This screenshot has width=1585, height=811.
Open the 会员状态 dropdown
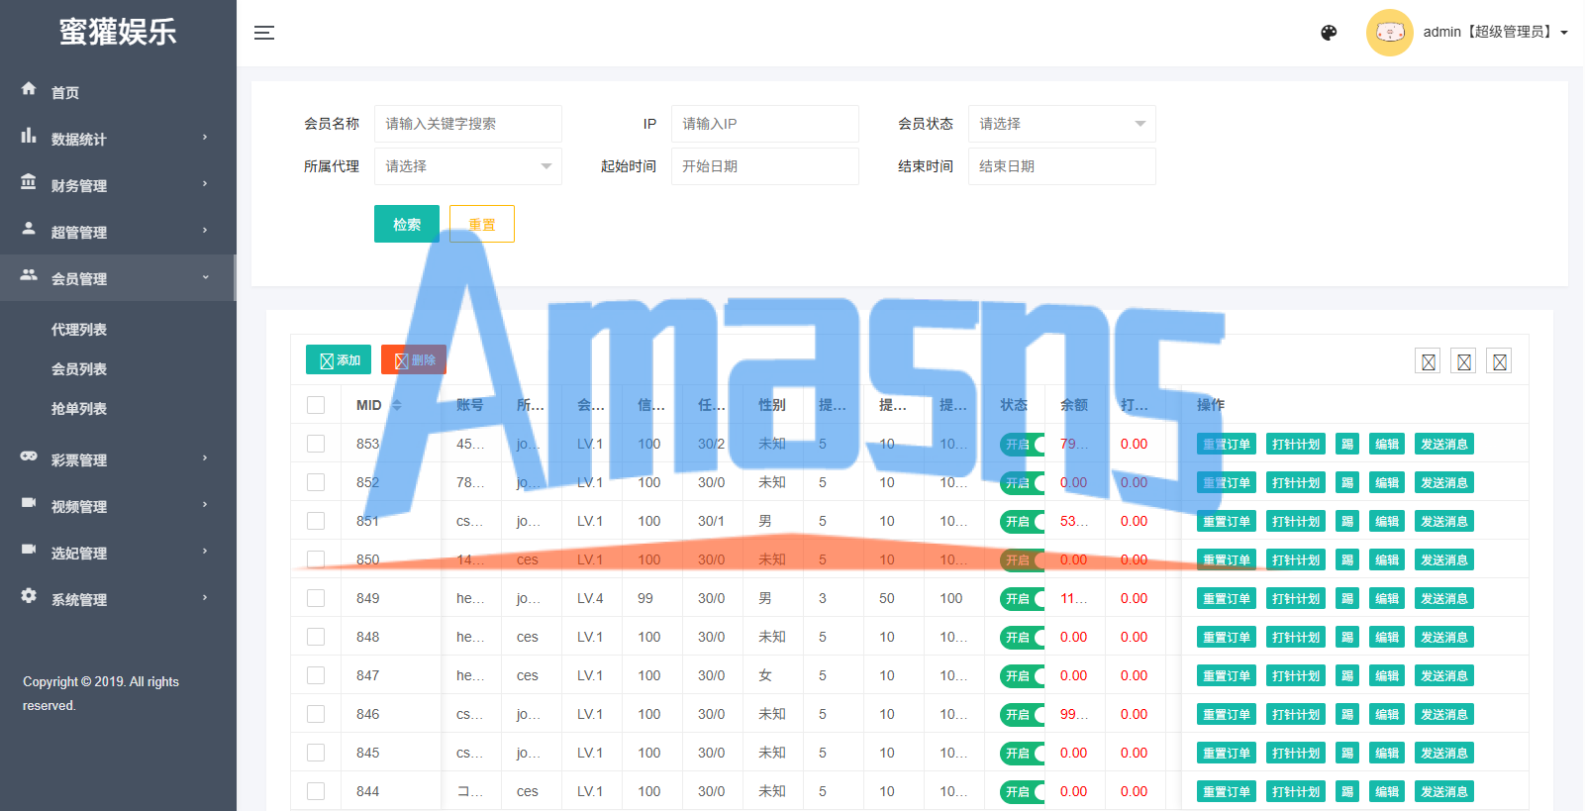click(x=1061, y=124)
